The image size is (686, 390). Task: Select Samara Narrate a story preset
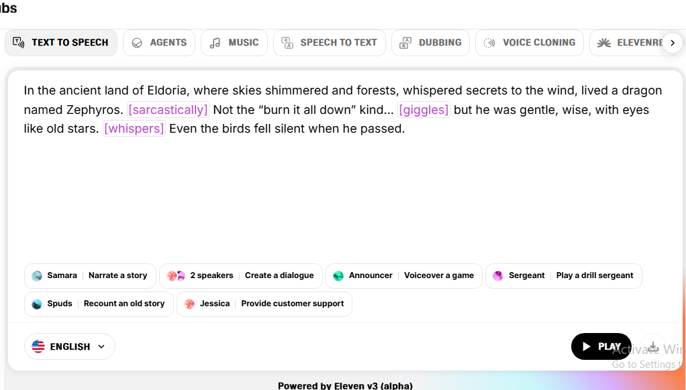pyautogui.click(x=90, y=275)
